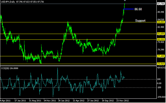Click the gray chart shift triangle marker
The image size is (166, 103).
125,1
